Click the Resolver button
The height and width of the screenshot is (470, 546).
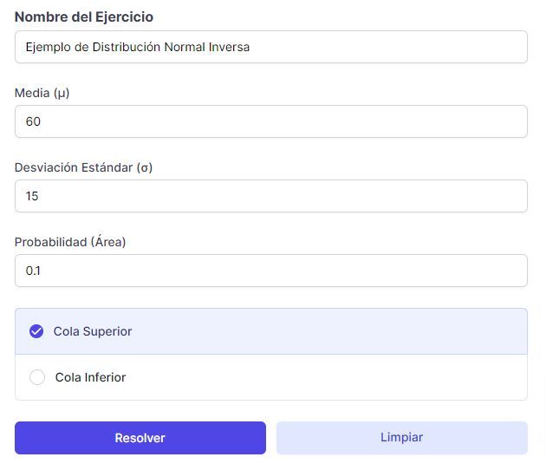click(x=140, y=438)
